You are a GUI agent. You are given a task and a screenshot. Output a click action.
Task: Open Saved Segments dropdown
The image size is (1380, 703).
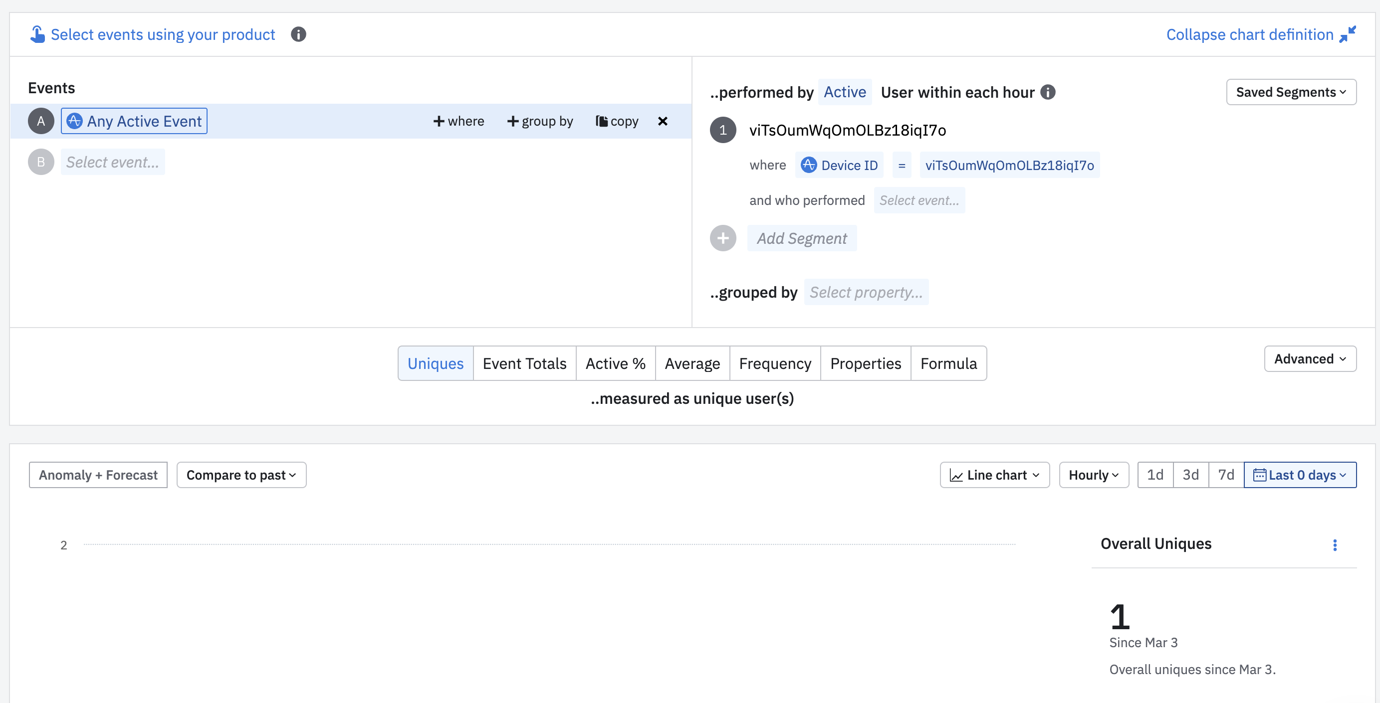1291,92
